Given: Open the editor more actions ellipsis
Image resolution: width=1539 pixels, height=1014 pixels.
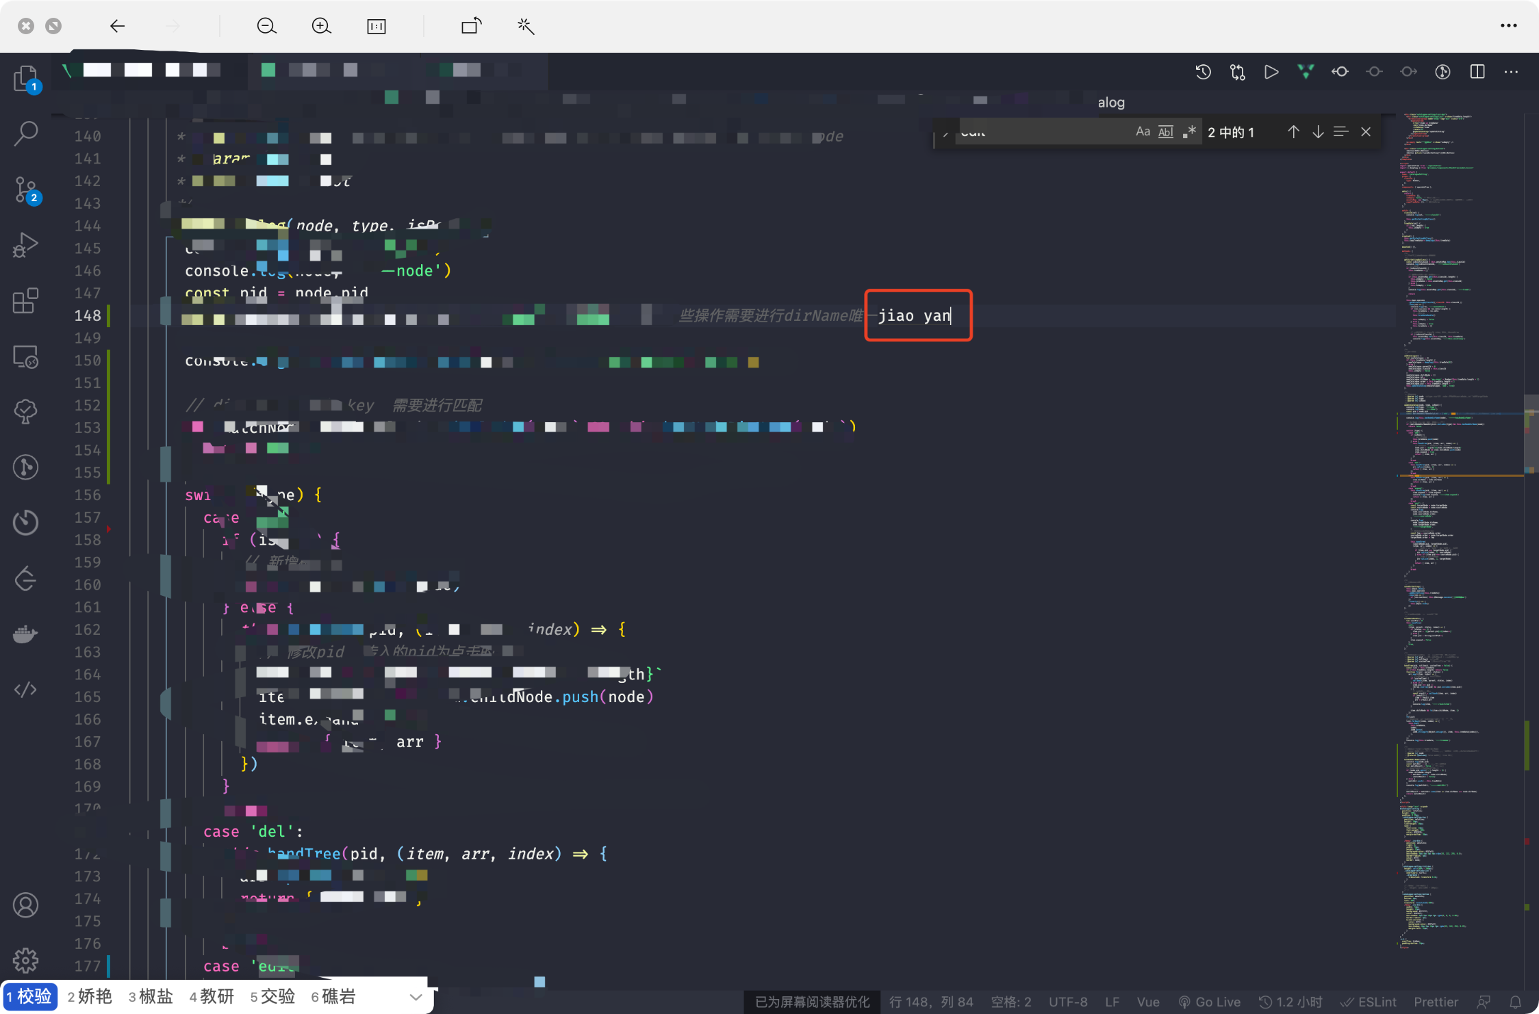Looking at the screenshot, I should 1511,72.
